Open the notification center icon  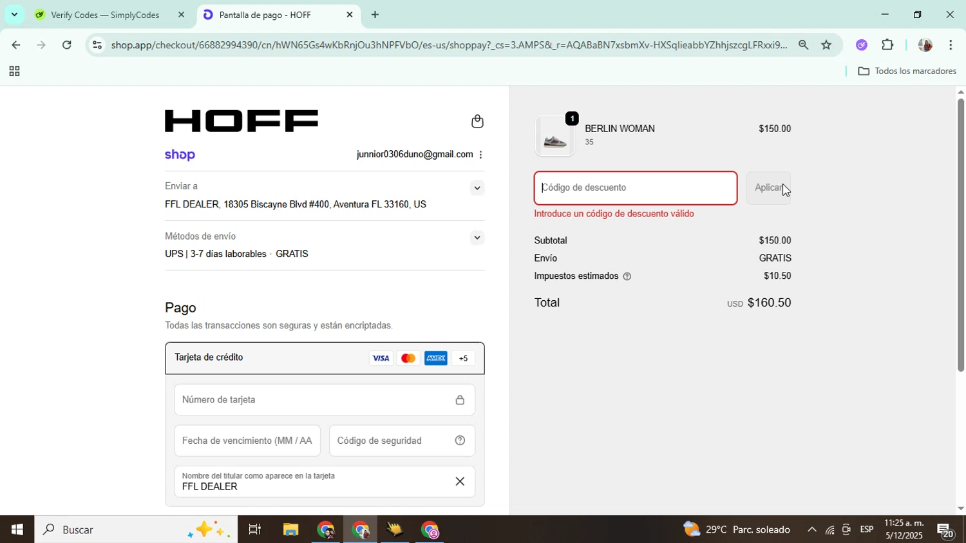[x=946, y=531]
